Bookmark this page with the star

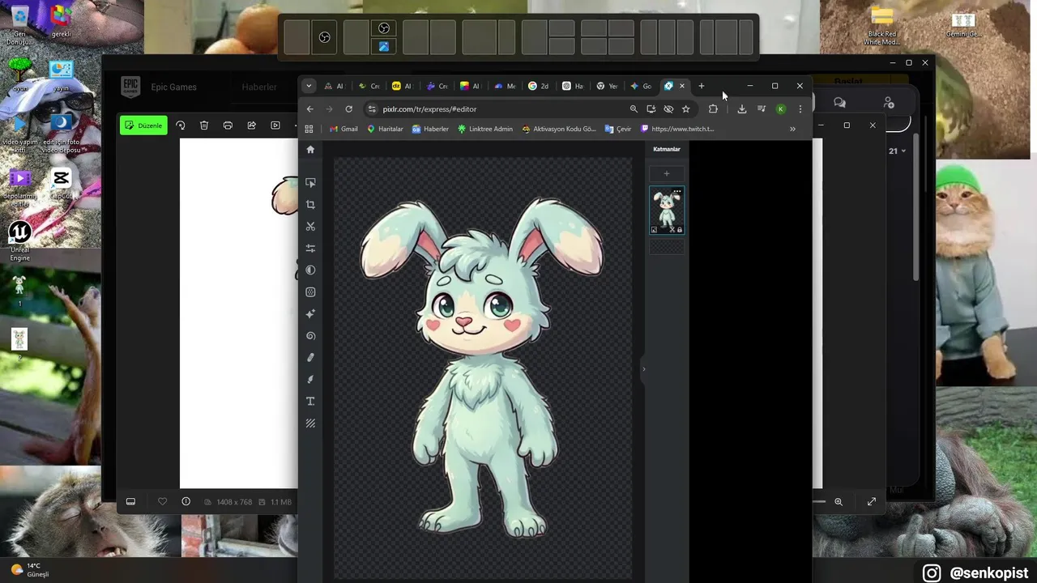[685, 109]
